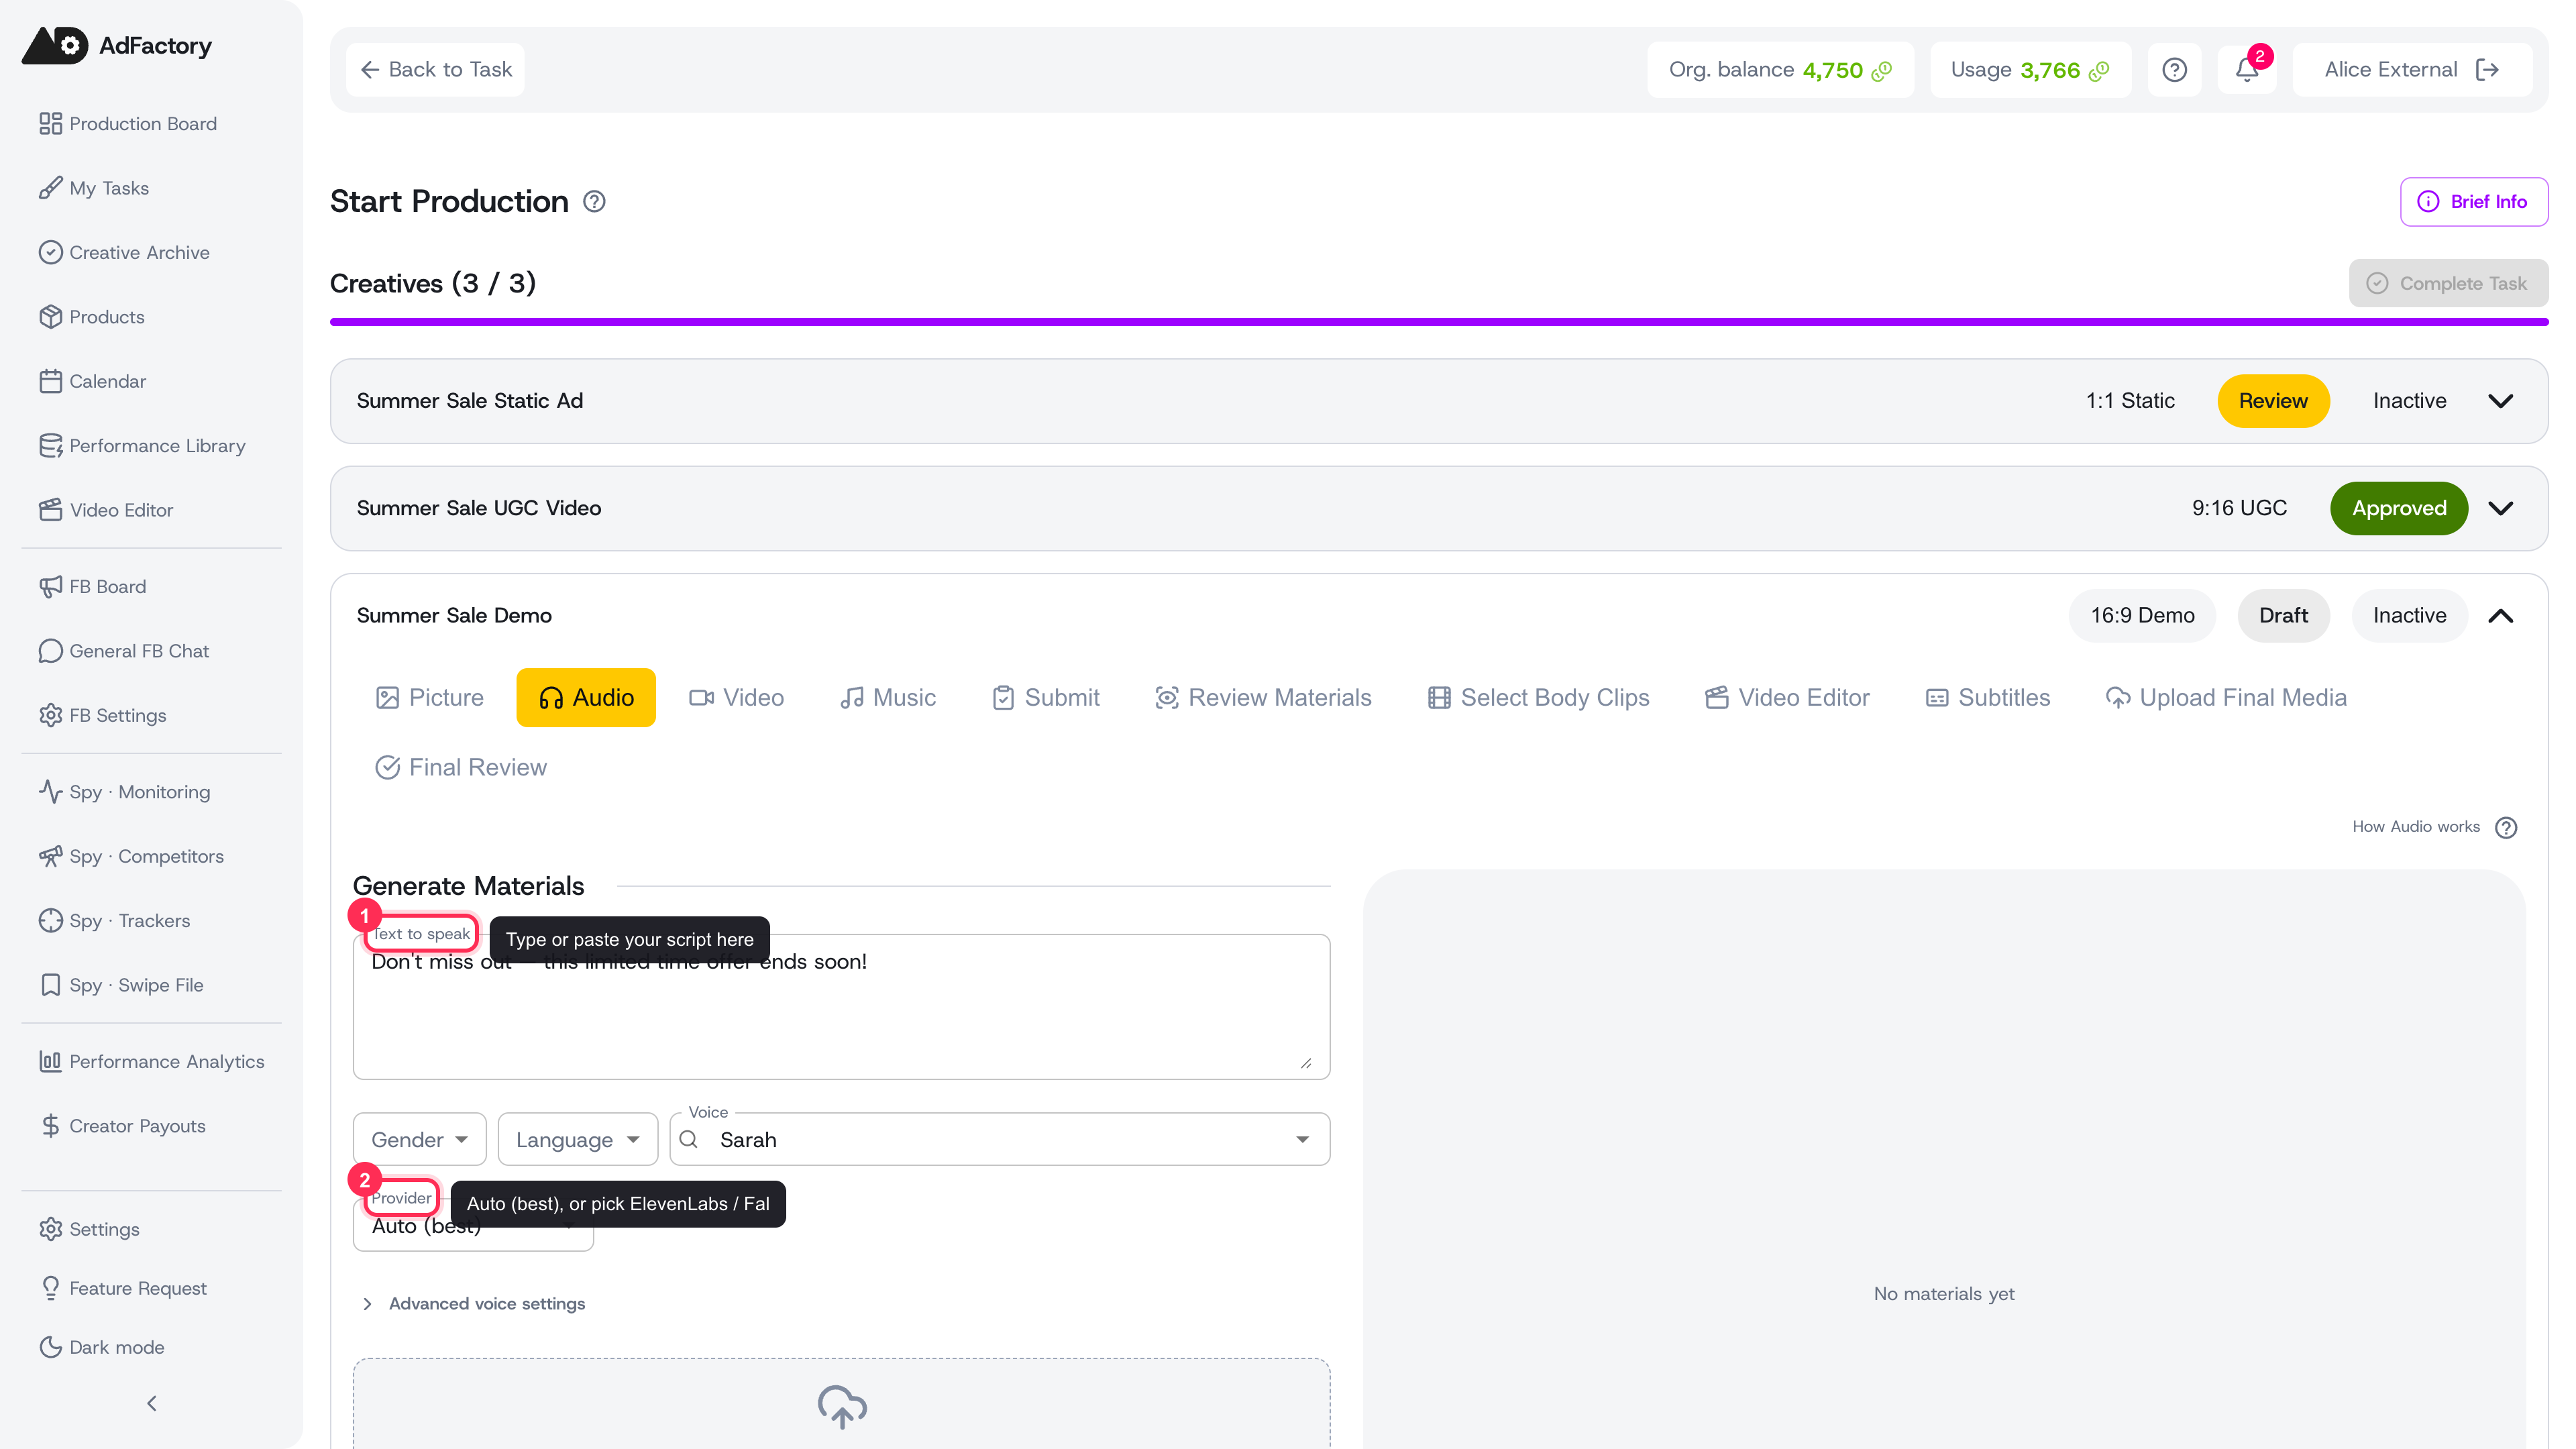
Task: Click the log out icon beside Alice External
Action: 2487,69
